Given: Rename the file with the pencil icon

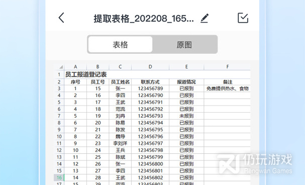Looking at the screenshot, I should pos(205,18).
